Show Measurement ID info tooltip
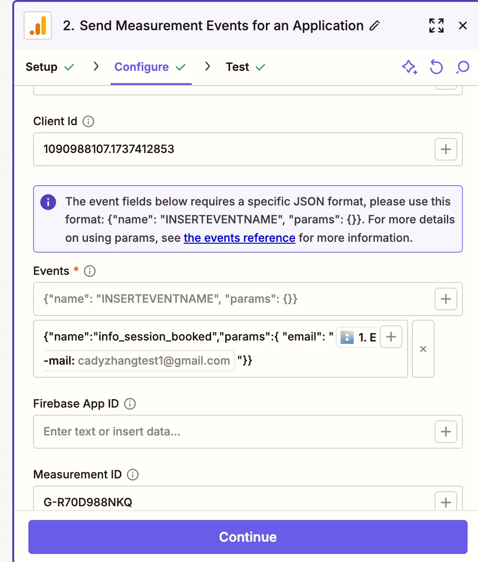 tap(133, 475)
